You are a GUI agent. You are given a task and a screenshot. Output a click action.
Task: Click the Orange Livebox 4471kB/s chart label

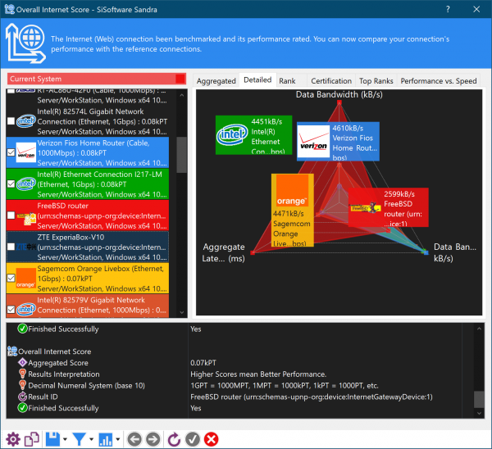pyautogui.click(x=292, y=210)
